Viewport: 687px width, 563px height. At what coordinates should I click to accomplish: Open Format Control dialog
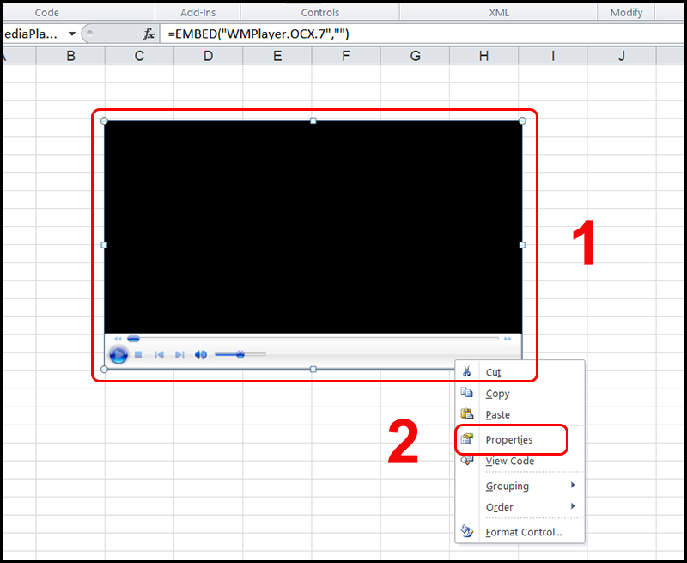[x=520, y=532]
